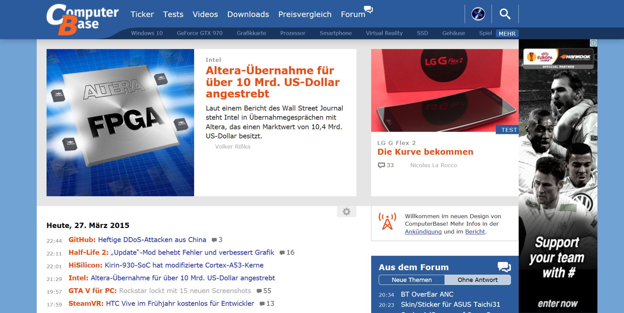Open the Downloads section
The height and width of the screenshot is (313, 624).
point(248,14)
